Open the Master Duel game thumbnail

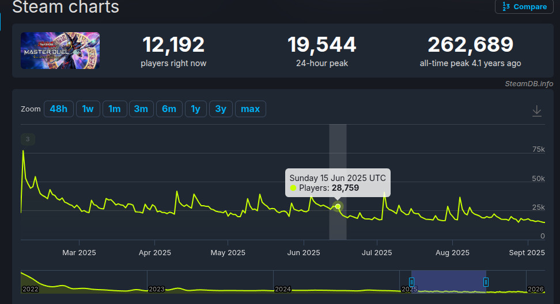click(x=60, y=51)
